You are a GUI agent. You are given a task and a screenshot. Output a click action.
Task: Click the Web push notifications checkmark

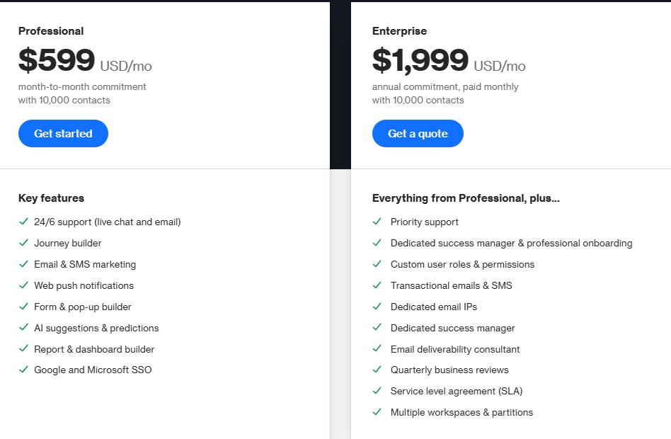[23, 285]
